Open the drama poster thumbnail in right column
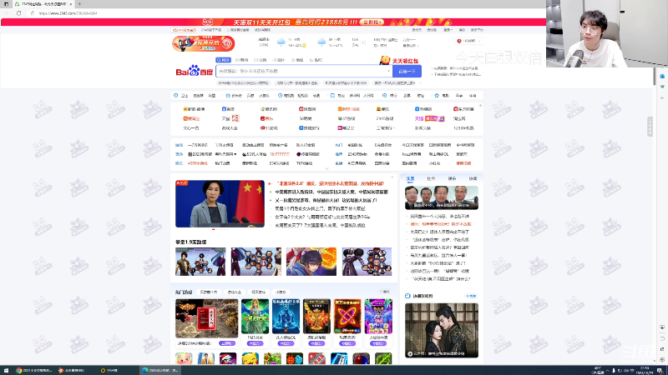 click(442, 330)
